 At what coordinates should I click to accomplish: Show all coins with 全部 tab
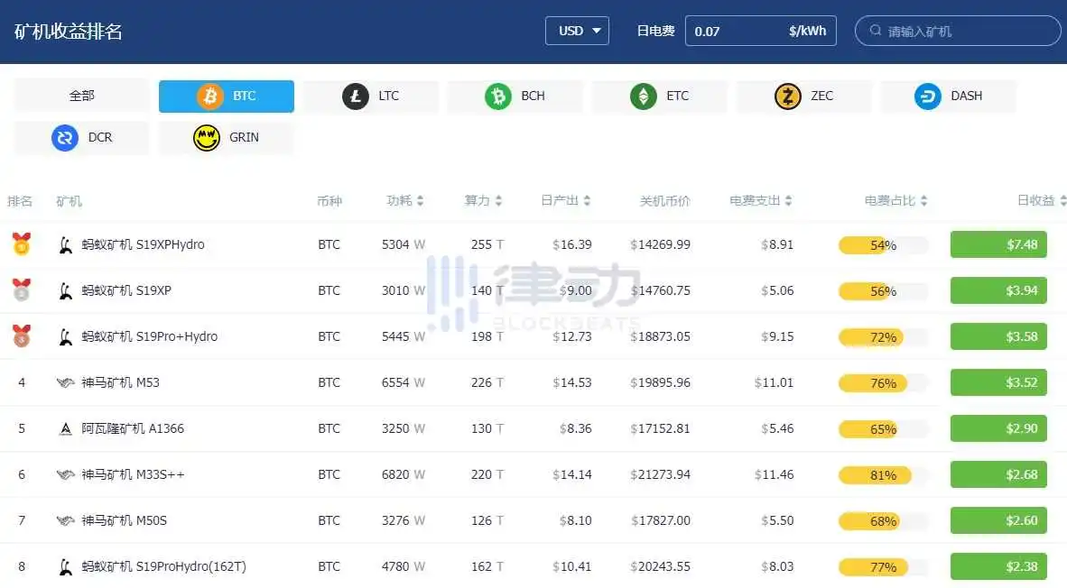(81, 96)
